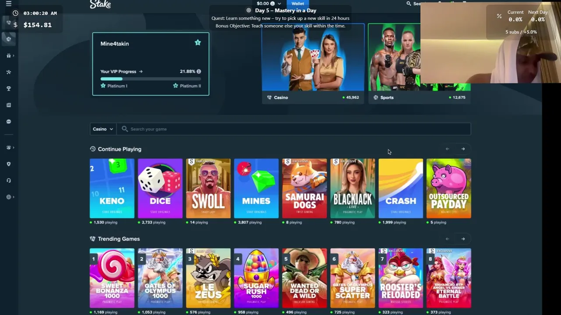This screenshot has width=561, height=315.
Task: Open the language globe icon
Action: [x=8, y=197]
